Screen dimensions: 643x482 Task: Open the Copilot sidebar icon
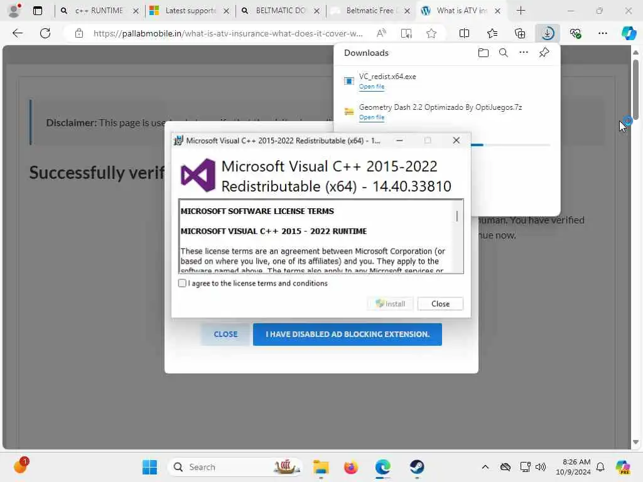coord(629,33)
